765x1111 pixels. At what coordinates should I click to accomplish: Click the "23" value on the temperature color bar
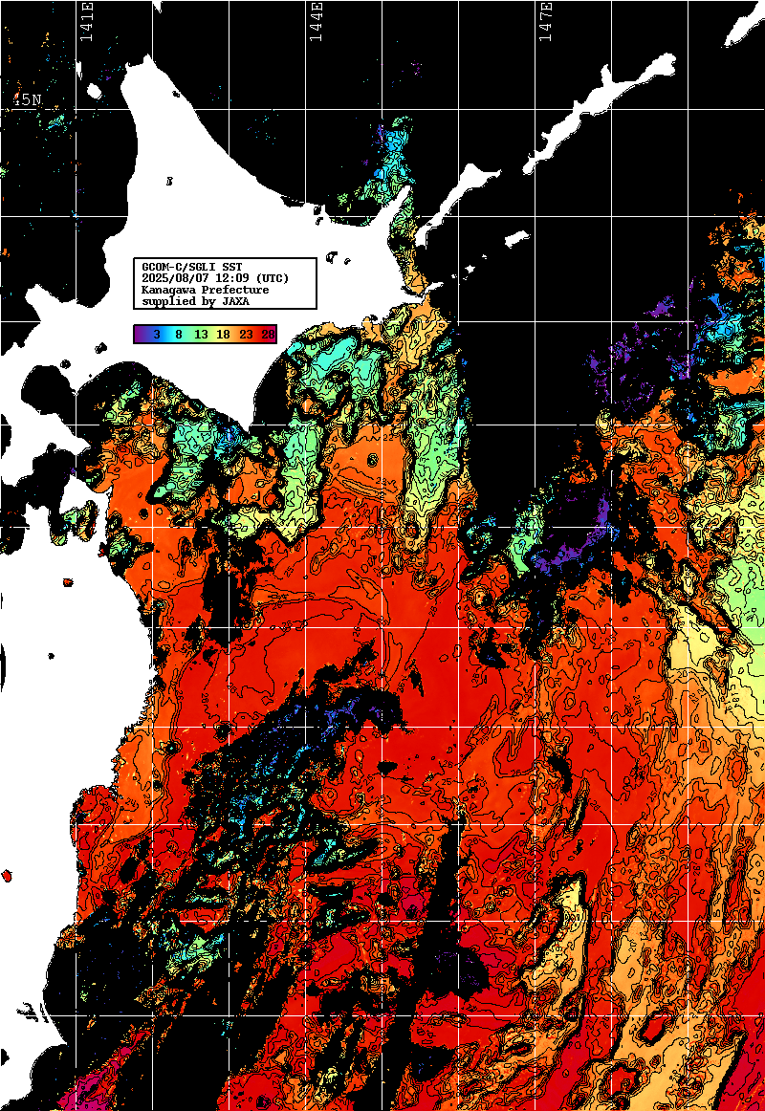pyautogui.click(x=246, y=335)
